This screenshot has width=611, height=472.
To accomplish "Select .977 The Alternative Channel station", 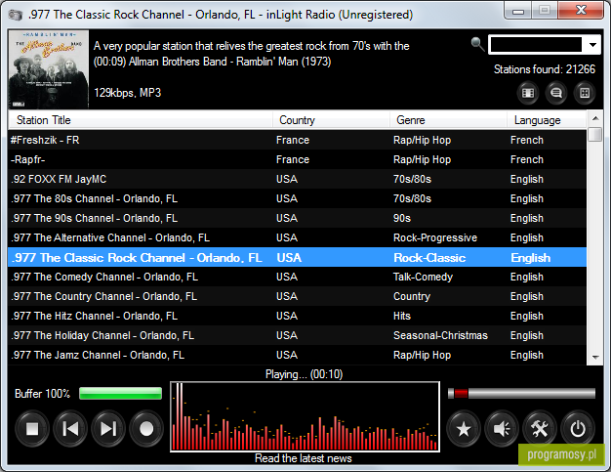I will (297, 237).
